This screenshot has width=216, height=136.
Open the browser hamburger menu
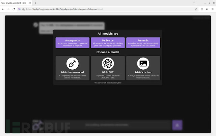pyautogui.click(x=213, y=9)
